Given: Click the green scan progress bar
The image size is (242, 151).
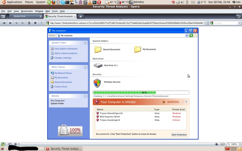Looking at the screenshot, I should 141,93.
